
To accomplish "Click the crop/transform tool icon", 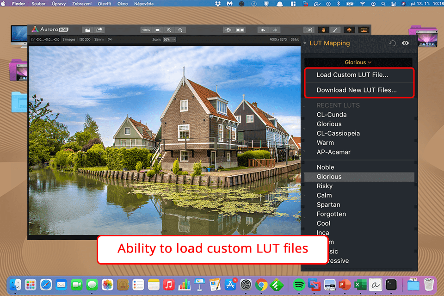I will pos(309,30).
